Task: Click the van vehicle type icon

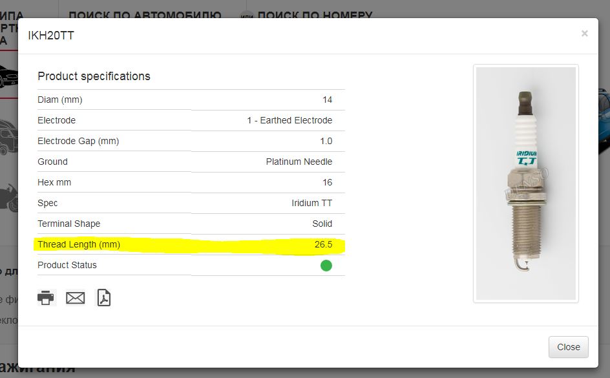Action: [x=8, y=138]
